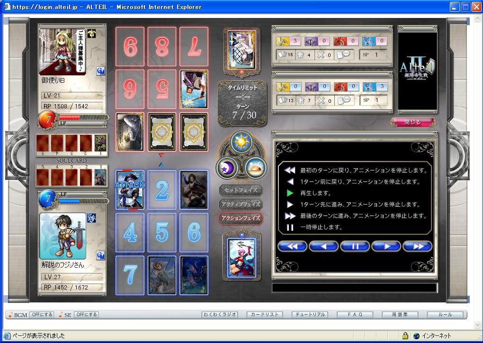Advance replay by one turn
Viewport: 483px width, 343px height.
(386, 246)
